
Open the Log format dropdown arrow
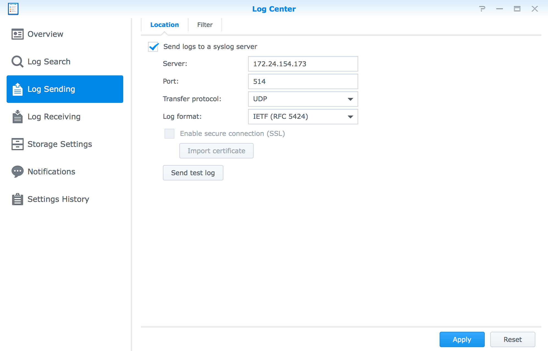point(350,117)
